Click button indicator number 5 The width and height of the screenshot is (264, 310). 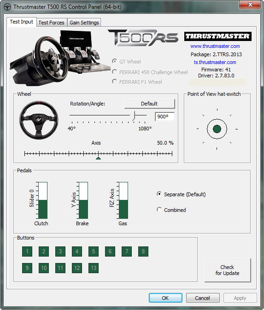[94, 252]
